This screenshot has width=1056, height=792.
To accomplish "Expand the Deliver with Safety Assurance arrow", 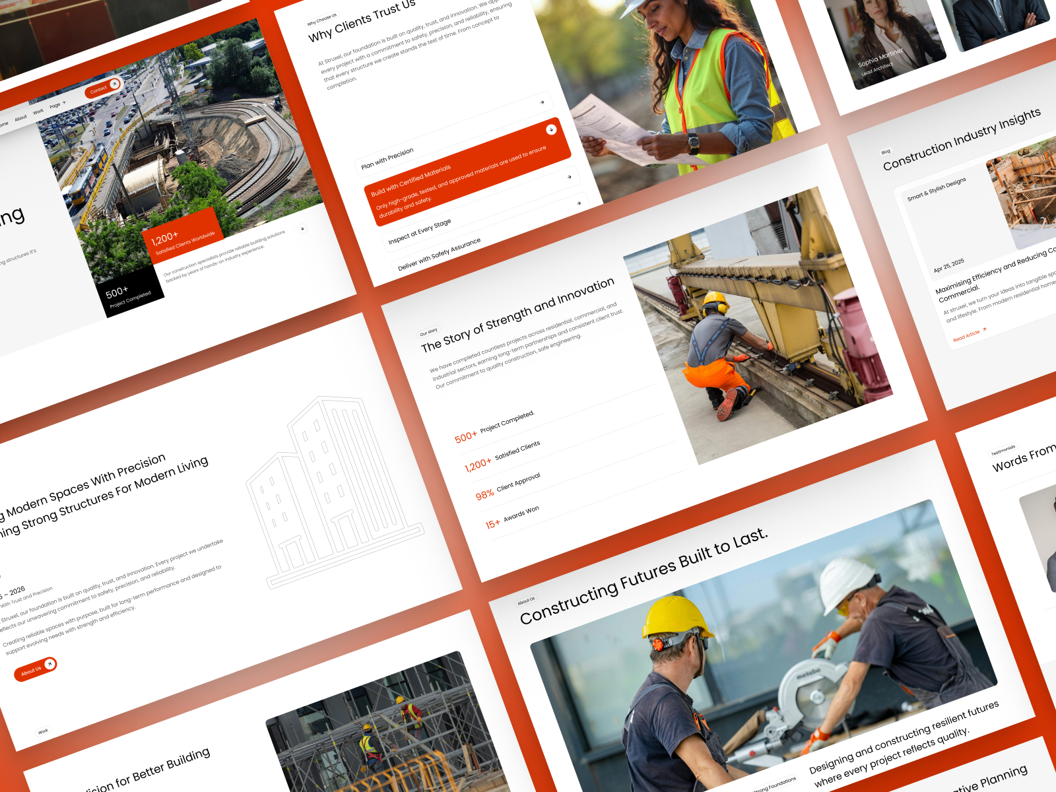I will pos(579,203).
